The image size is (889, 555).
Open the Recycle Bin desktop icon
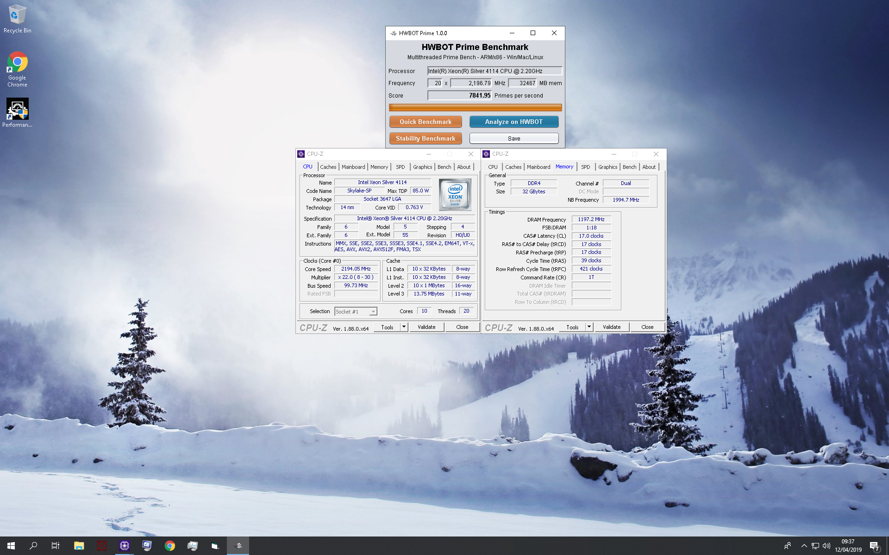(x=17, y=18)
